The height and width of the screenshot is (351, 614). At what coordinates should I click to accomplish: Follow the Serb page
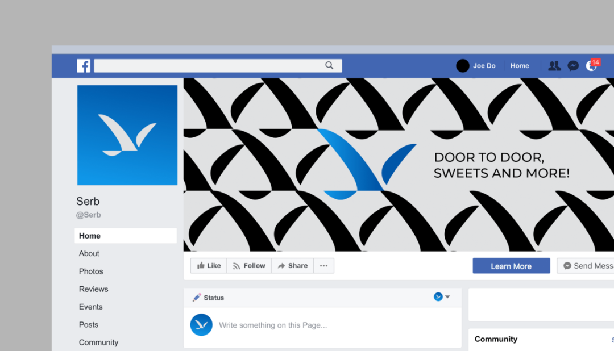tap(249, 266)
